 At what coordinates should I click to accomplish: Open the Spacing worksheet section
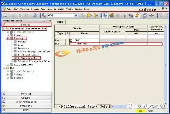26,98
